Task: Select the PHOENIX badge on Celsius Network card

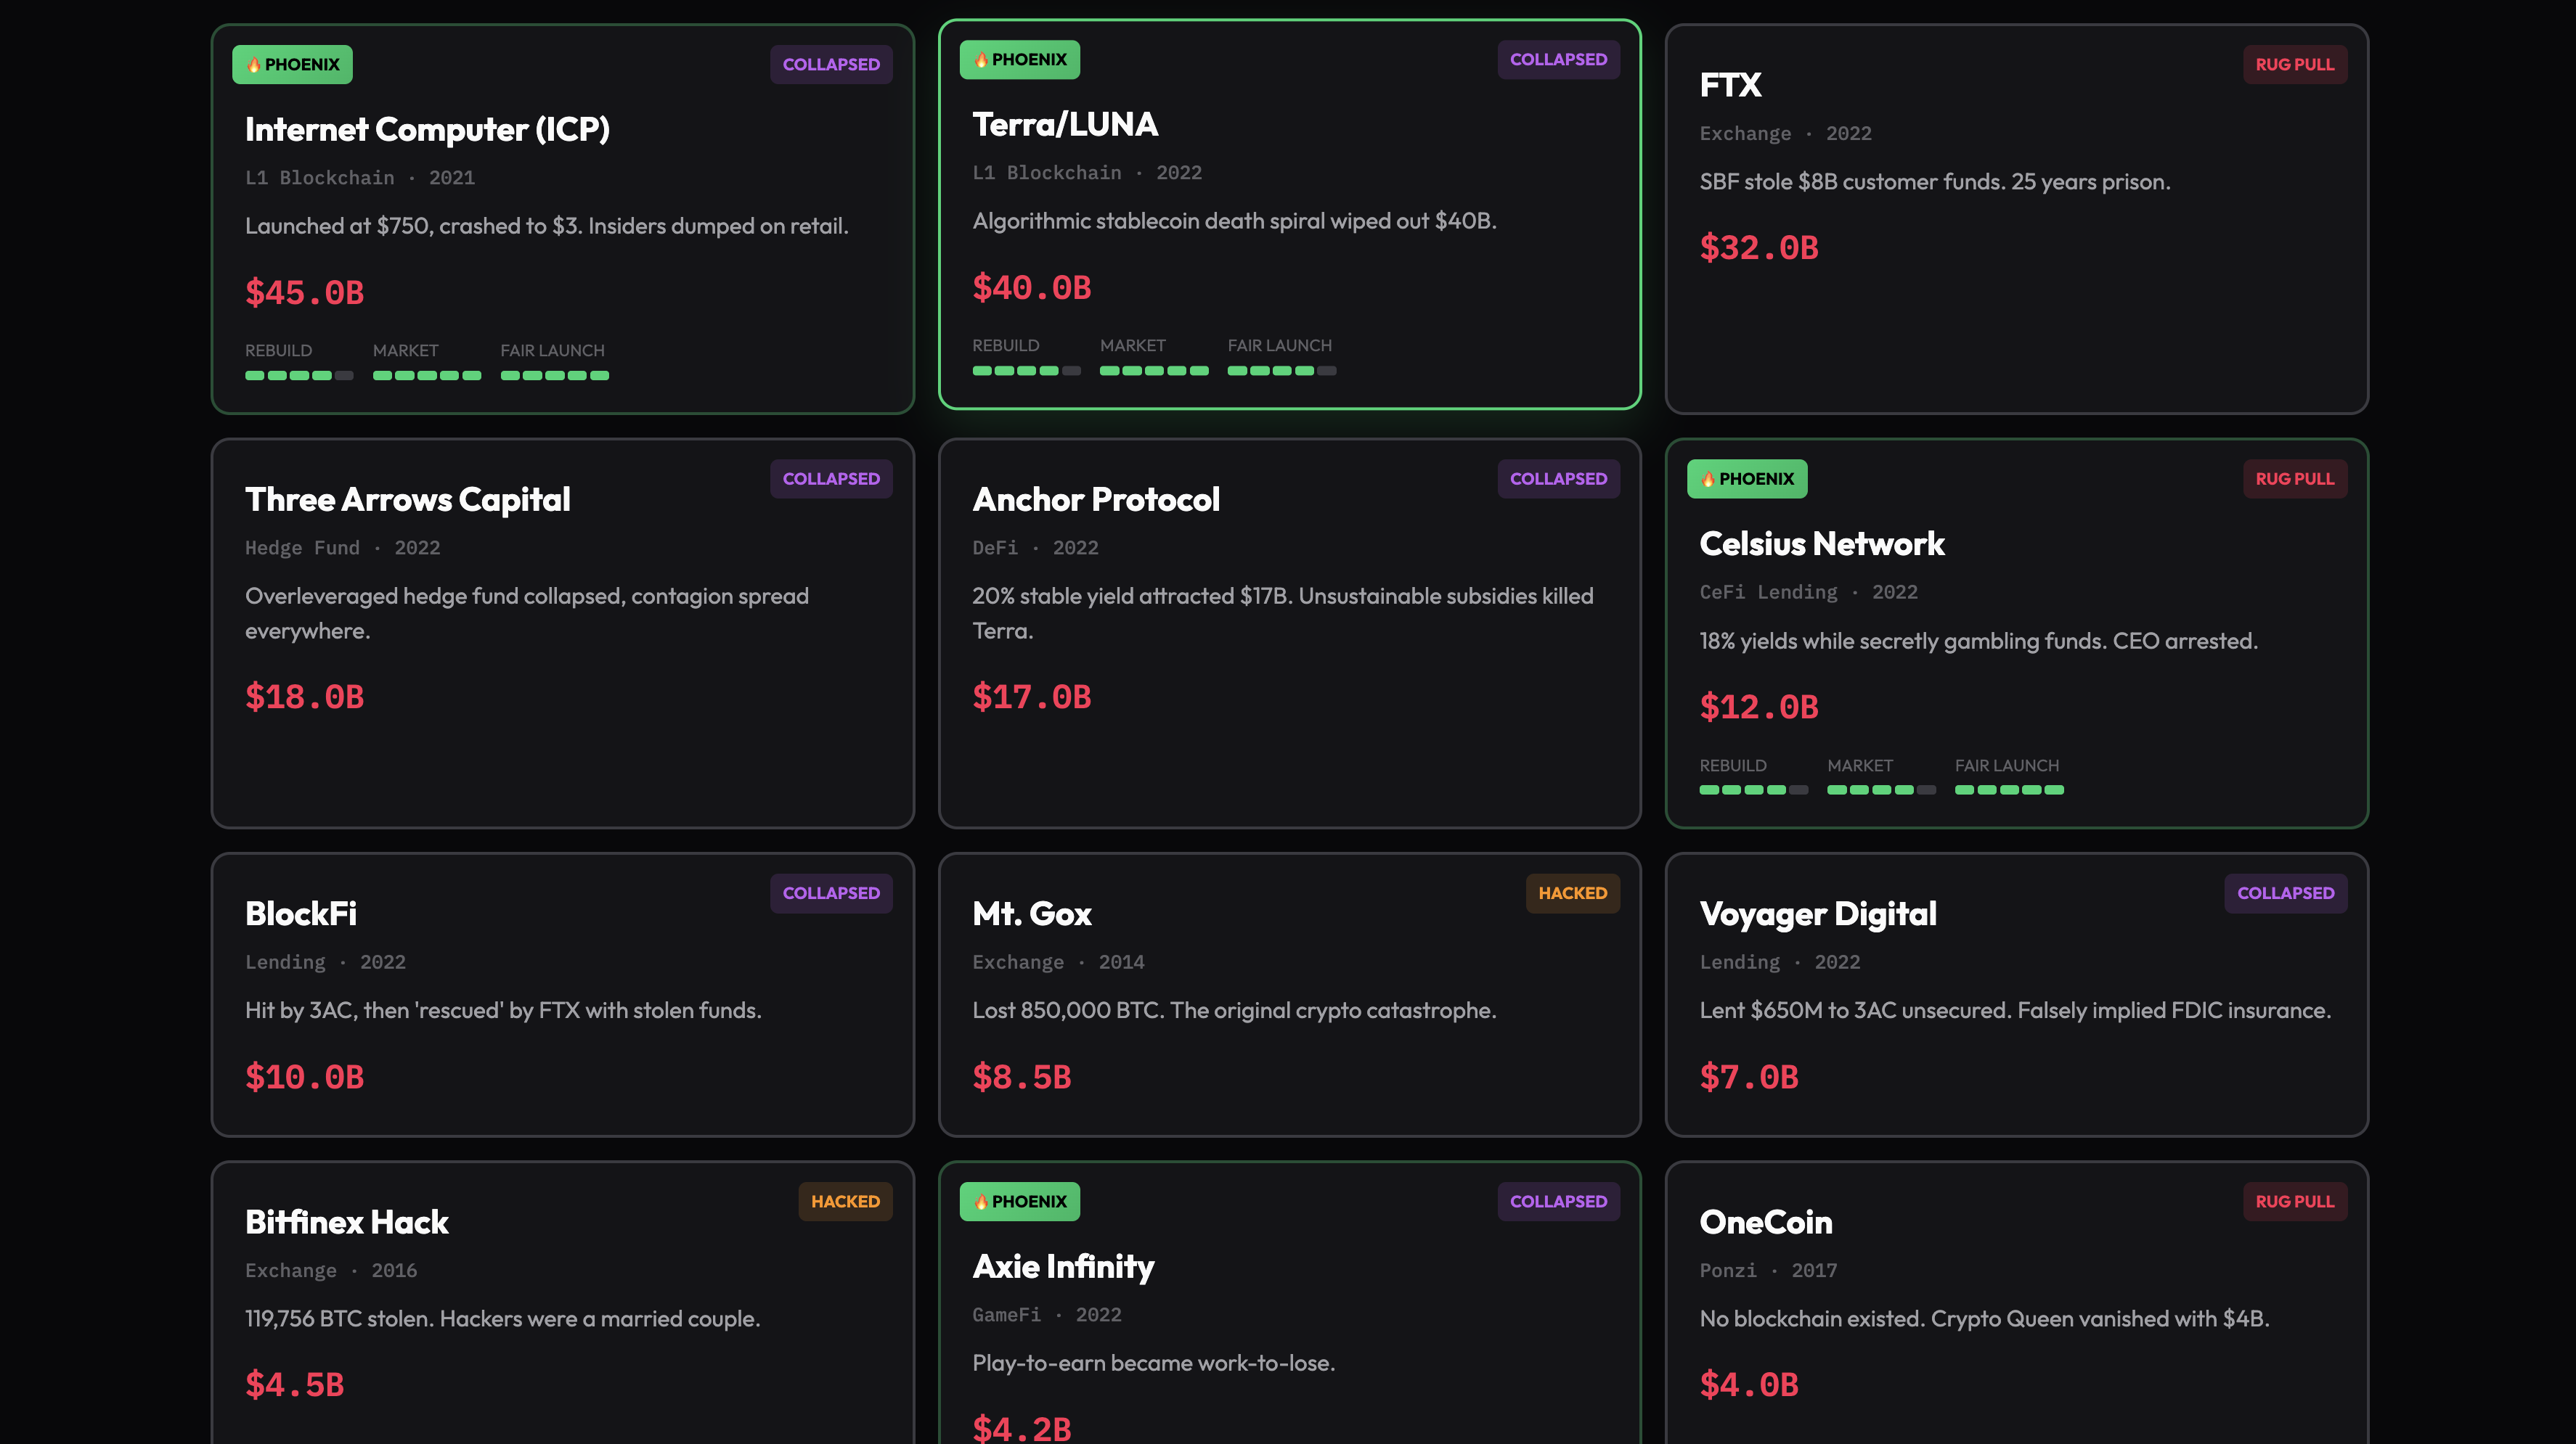Action: tap(1746, 479)
